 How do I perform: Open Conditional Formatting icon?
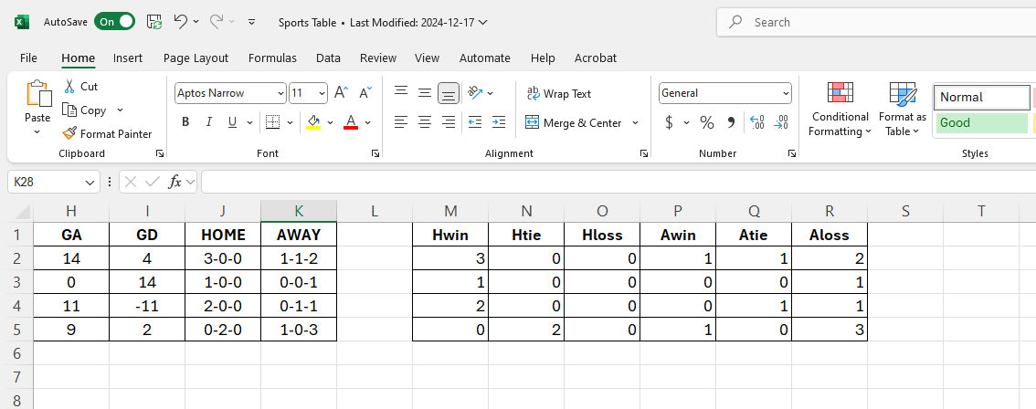pos(840,94)
